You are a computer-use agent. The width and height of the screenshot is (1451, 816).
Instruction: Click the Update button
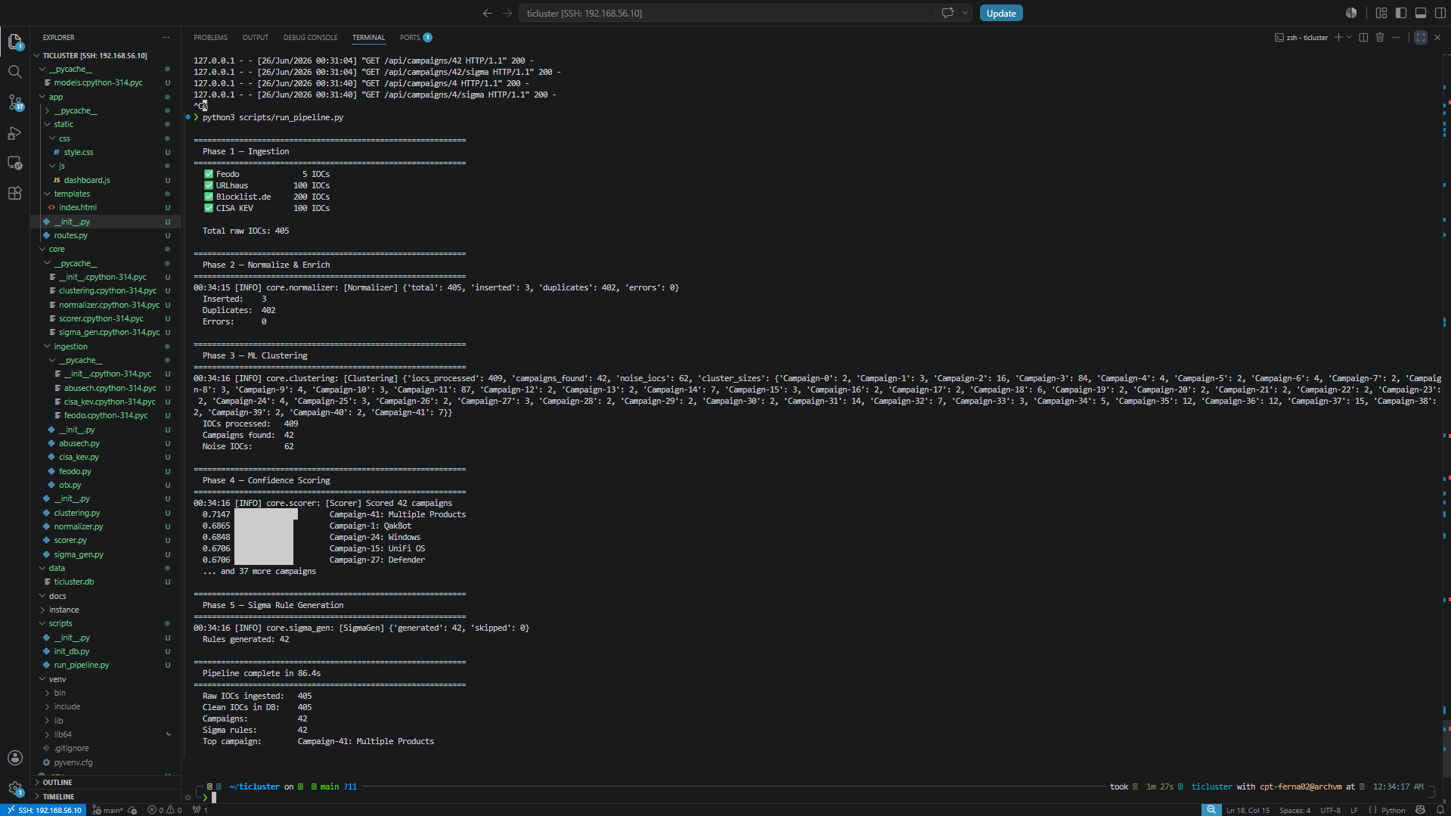pos(1001,13)
